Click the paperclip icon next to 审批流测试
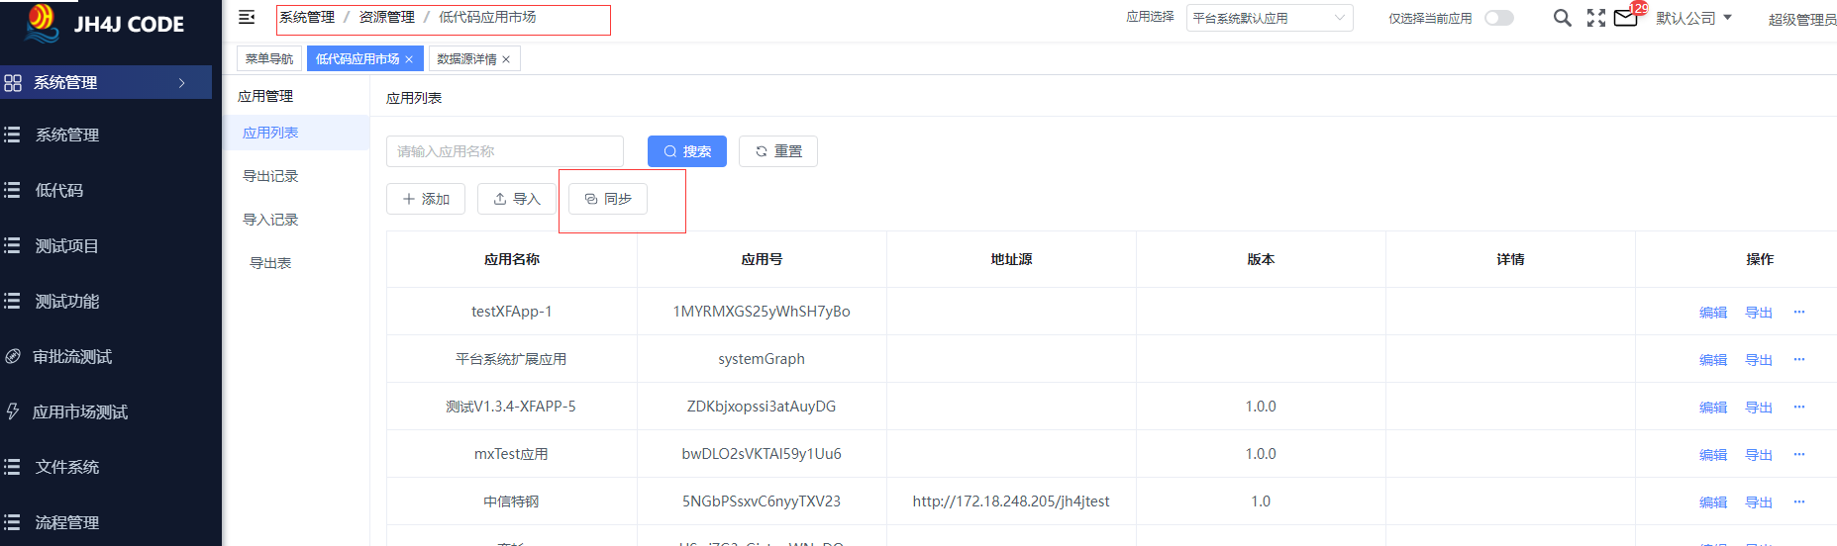Screen dimensions: 1837x546 (12, 356)
